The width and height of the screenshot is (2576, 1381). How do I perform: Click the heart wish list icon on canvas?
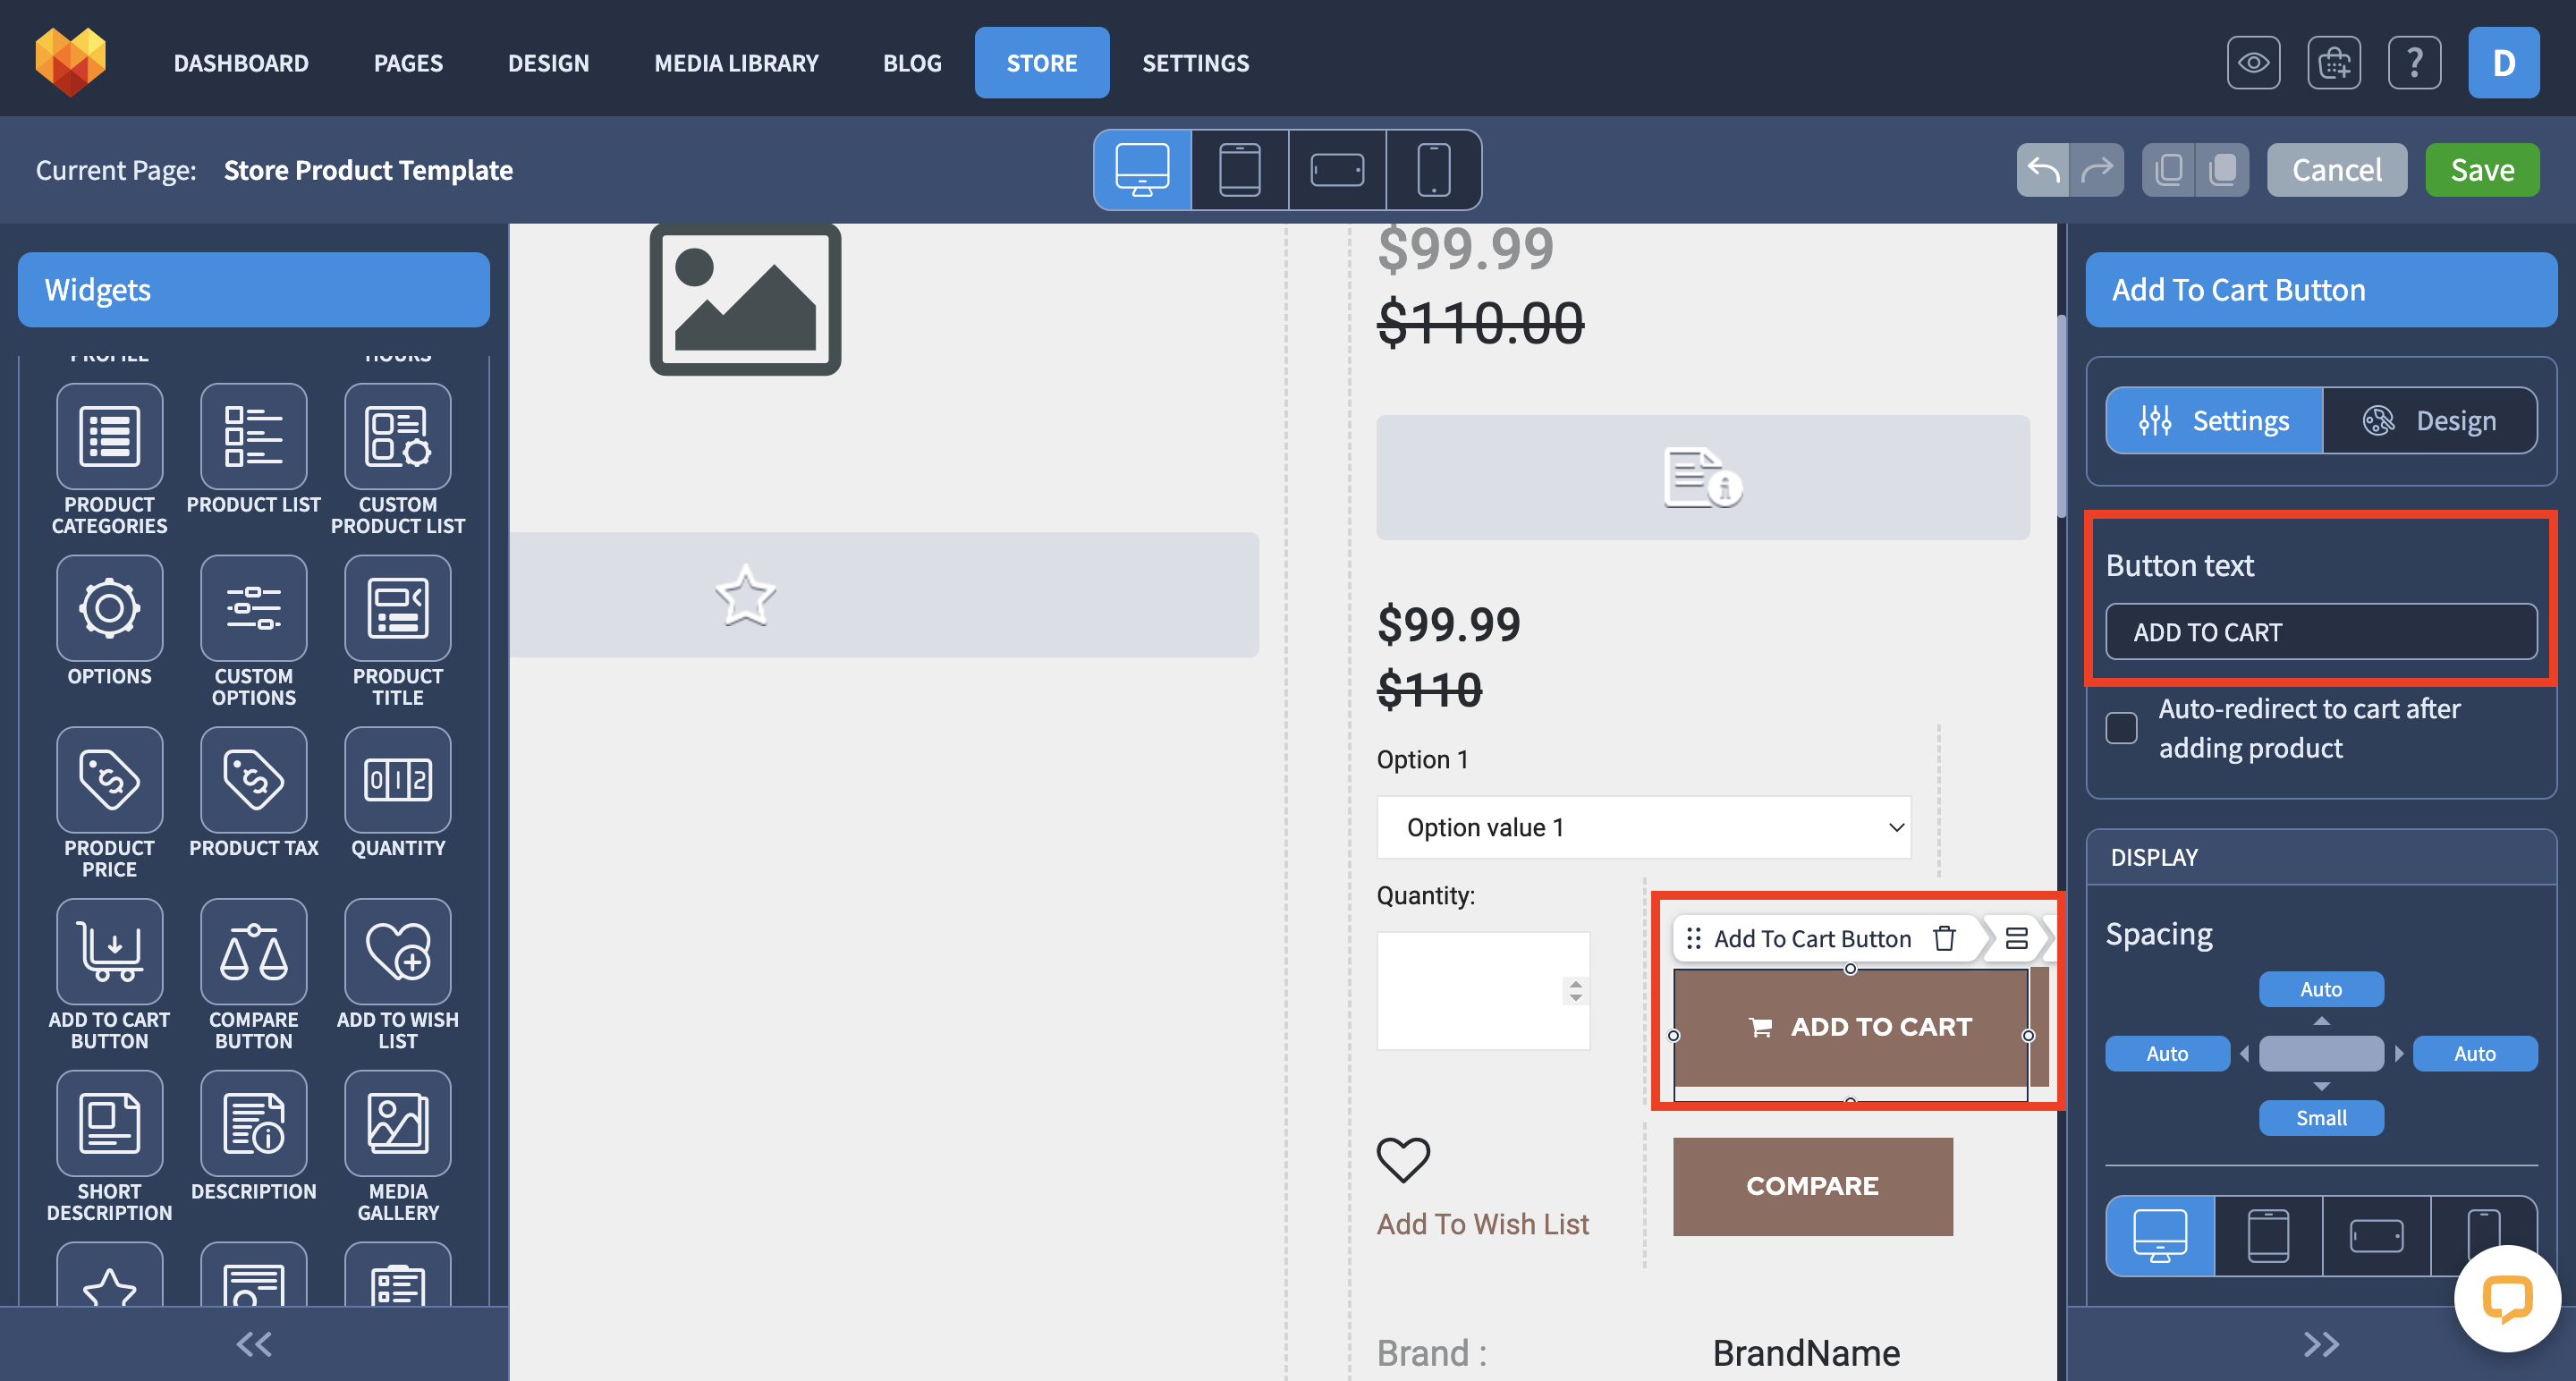[x=1403, y=1160]
